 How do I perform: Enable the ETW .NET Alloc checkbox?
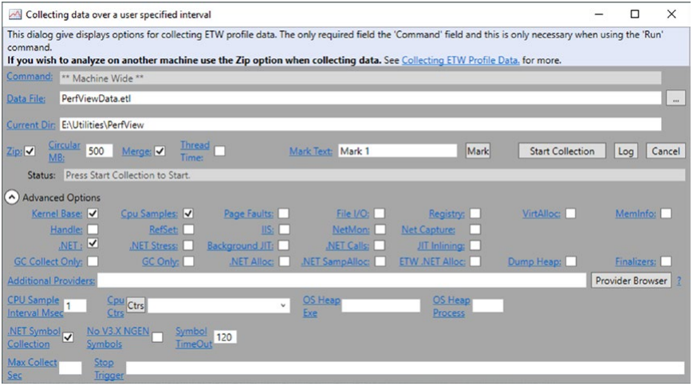pos(475,262)
